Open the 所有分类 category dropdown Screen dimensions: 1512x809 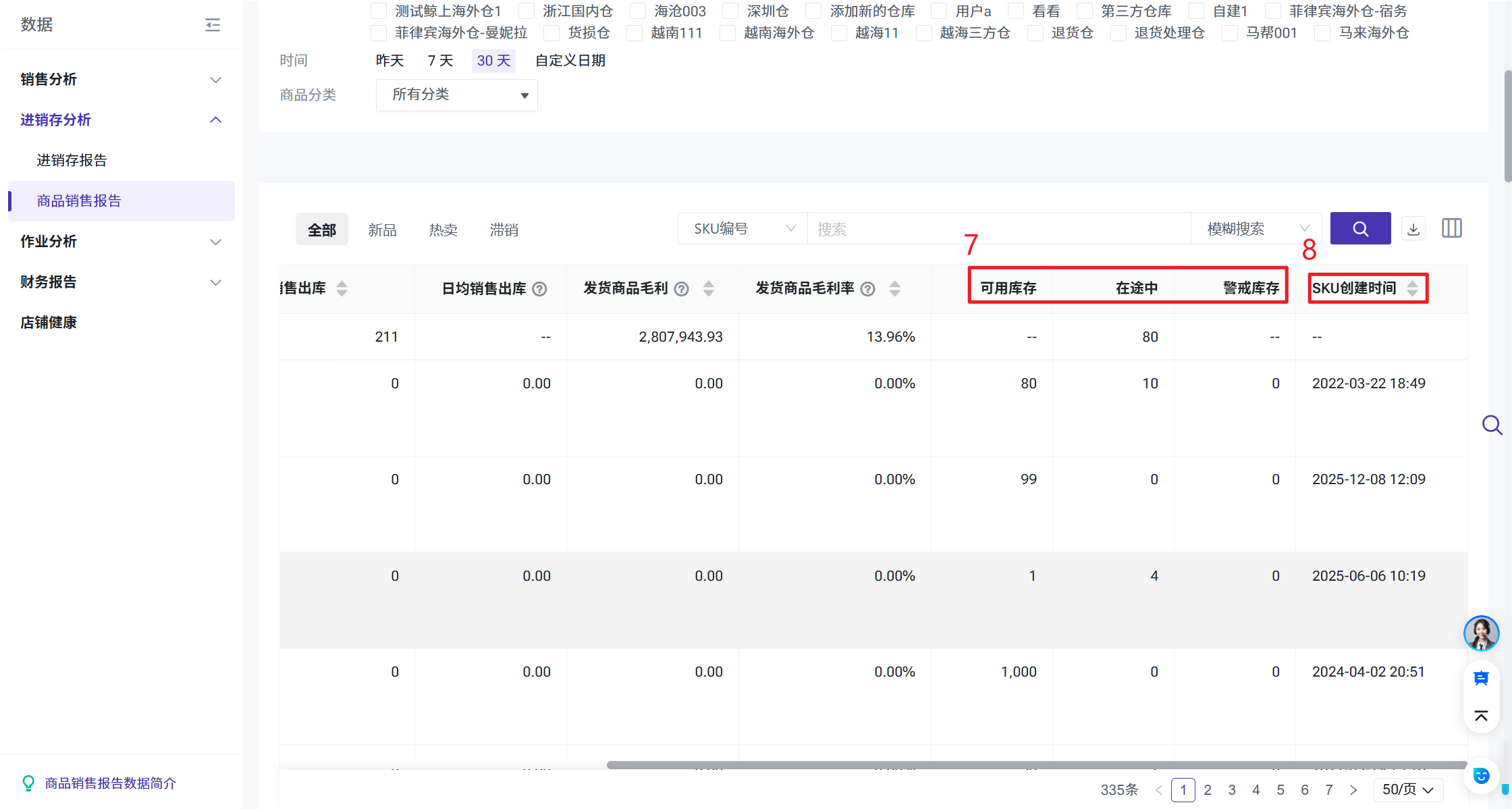pyautogui.click(x=456, y=95)
